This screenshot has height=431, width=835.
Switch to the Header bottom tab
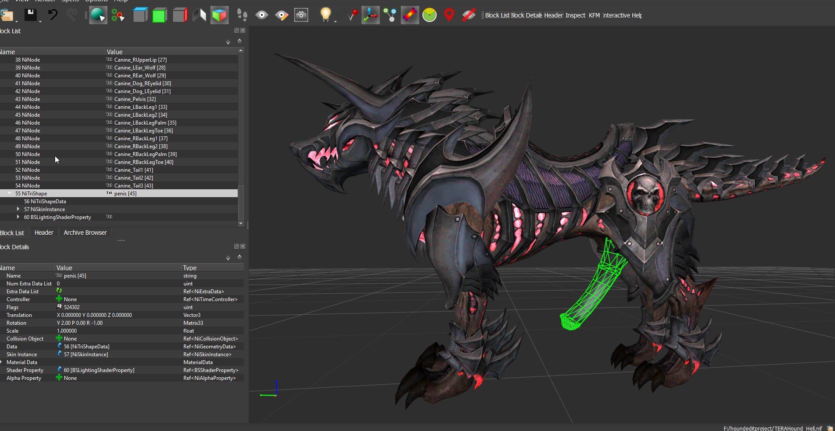(x=44, y=233)
